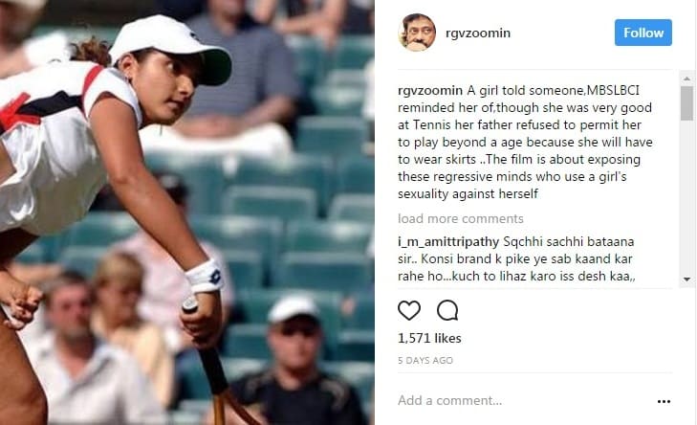Click the comments scrollbar thumb

(x=686, y=102)
